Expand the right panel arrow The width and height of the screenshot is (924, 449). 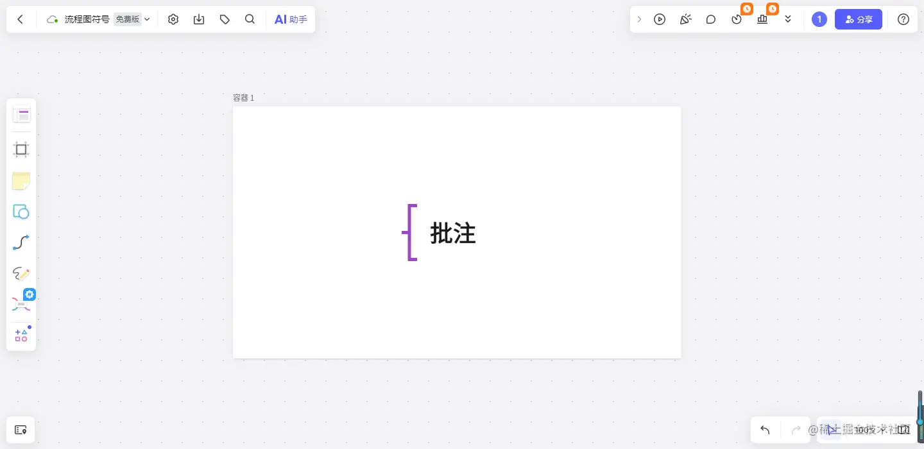[639, 19]
